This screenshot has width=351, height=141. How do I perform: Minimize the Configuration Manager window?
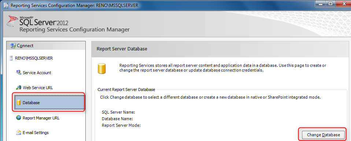[x=320, y=4]
